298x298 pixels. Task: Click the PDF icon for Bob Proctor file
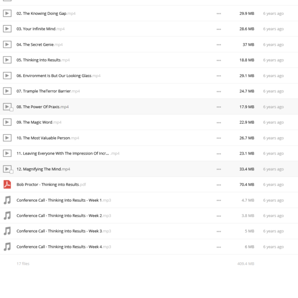point(7,185)
